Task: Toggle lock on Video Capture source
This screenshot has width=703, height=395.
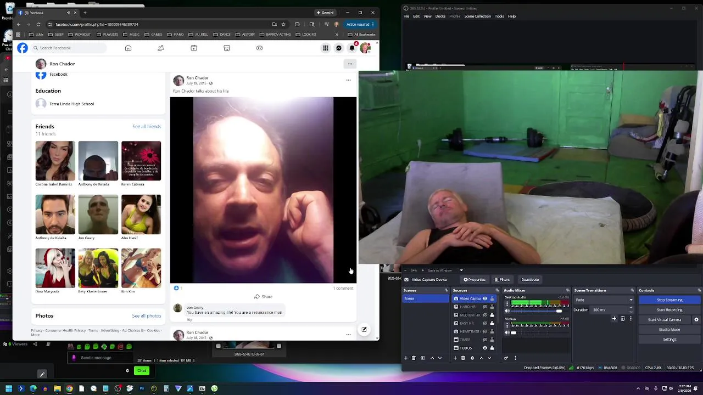Action: point(492,298)
